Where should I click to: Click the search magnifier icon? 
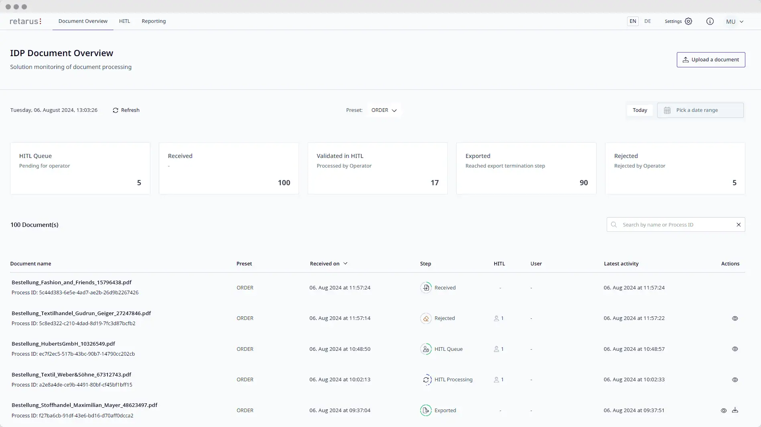click(614, 225)
